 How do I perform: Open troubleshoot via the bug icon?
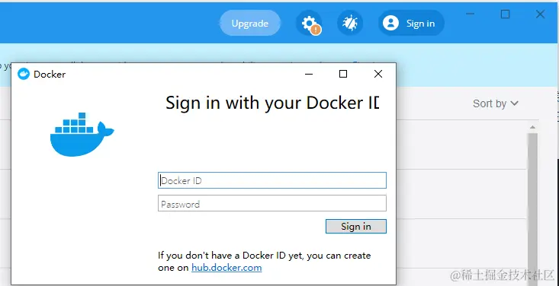[x=350, y=24]
